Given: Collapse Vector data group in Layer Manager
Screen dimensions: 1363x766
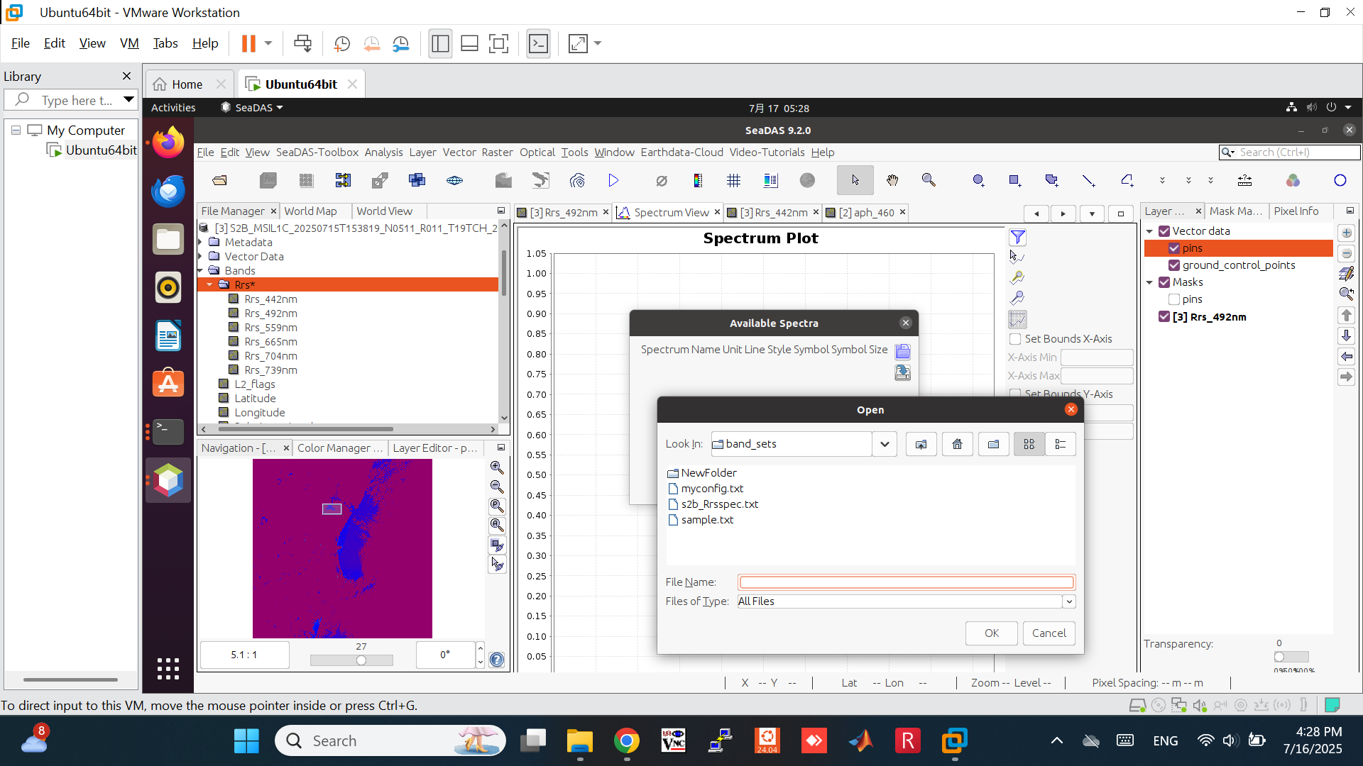Looking at the screenshot, I should (x=1149, y=231).
